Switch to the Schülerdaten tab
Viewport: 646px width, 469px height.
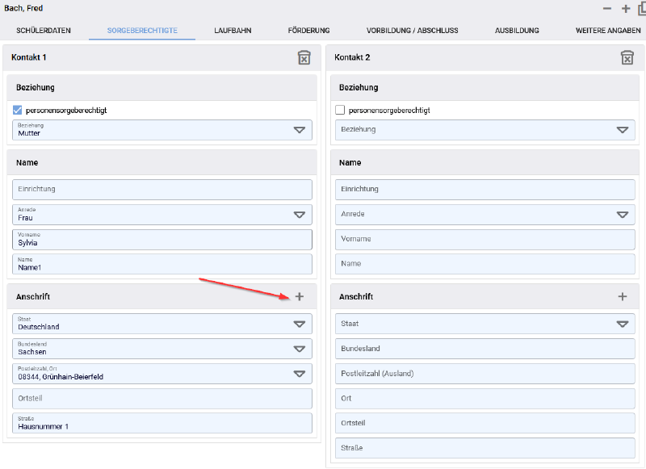pyautogui.click(x=44, y=31)
